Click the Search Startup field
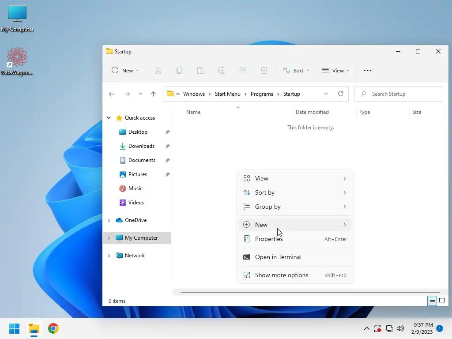The width and height of the screenshot is (452, 339). tap(399, 94)
